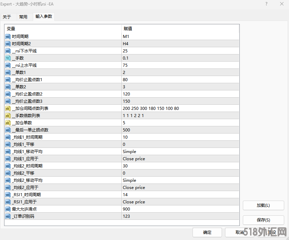Viewport: 289px width, 240px height.
Task: Click the icon beside _rsi下水平线
Action: 8,51
